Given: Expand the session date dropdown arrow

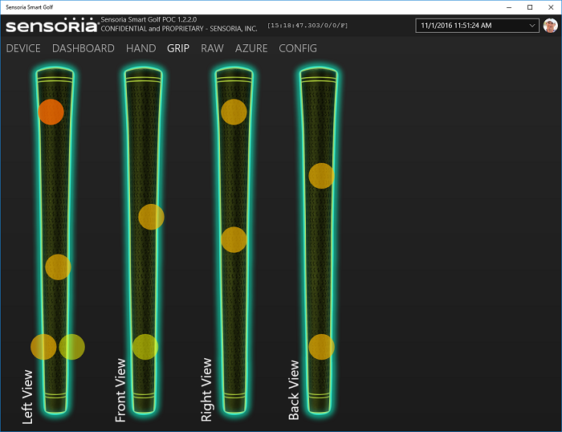Looking at the screenshot, I should pos(531,26).
